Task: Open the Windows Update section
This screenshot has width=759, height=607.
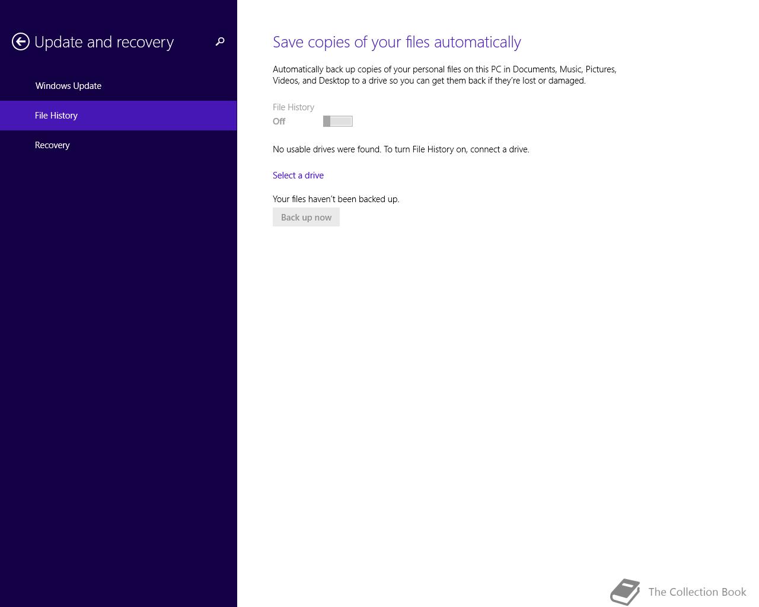Action: point(119,86)
